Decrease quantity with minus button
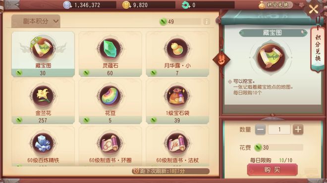The width and height of the screenshot is (327, 183). pyautogui.click(x=260, y=130)
